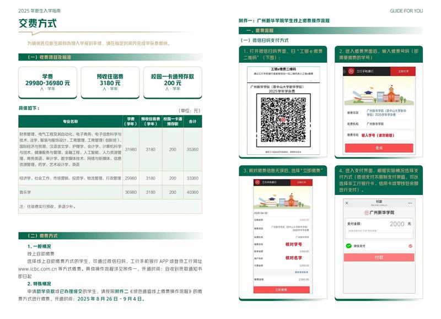Click the 40360 total cell
The image size is (441, 319).
[192, 192]
